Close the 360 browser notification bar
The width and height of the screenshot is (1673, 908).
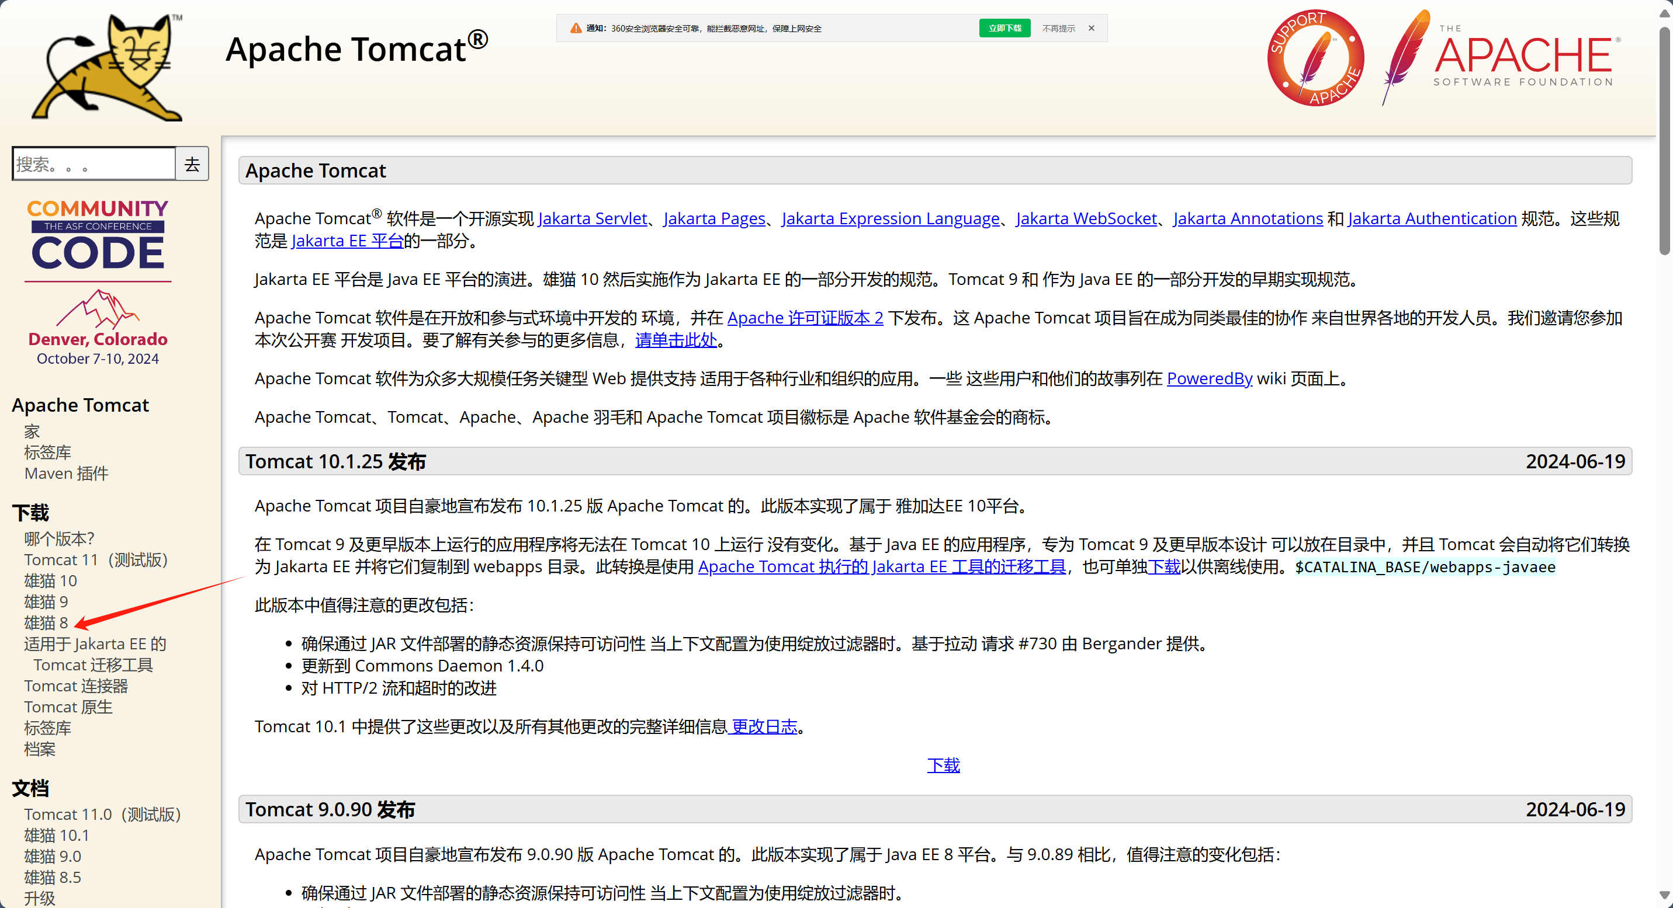coord(1091,28)
